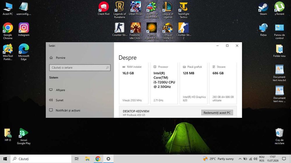291x163 pixels.
Task: Close the Setări window
Action: click(x=237, y=46)
